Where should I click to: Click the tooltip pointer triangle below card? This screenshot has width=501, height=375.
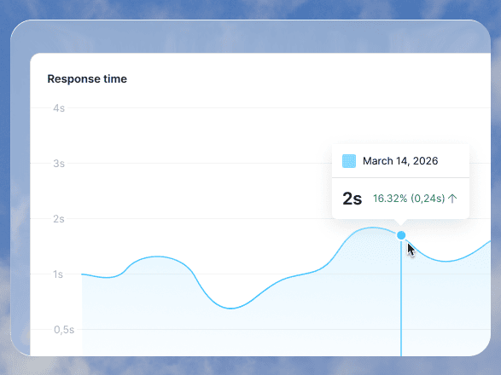pyautogui.click(x=400, y=222)
